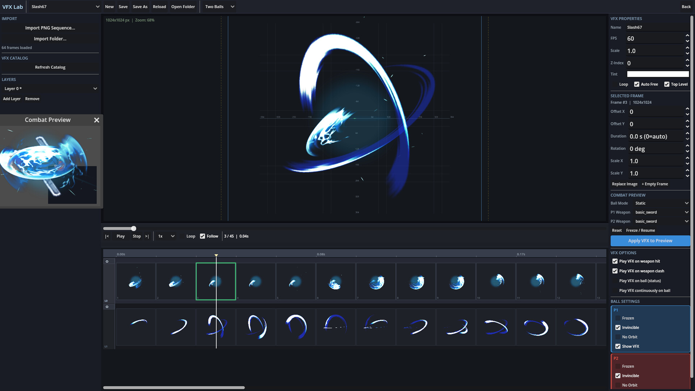The width and height of the screenshot is (695, 391).
Task: Click Import PNG Sequence button
Action: pos(50,28)
